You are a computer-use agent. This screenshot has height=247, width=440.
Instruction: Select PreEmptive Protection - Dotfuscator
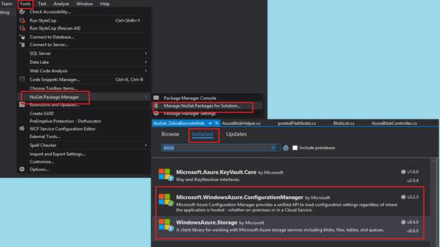[65, 121]
